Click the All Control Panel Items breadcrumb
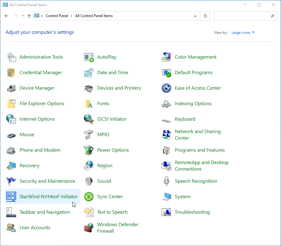281x246 pixels. (94, 16)
